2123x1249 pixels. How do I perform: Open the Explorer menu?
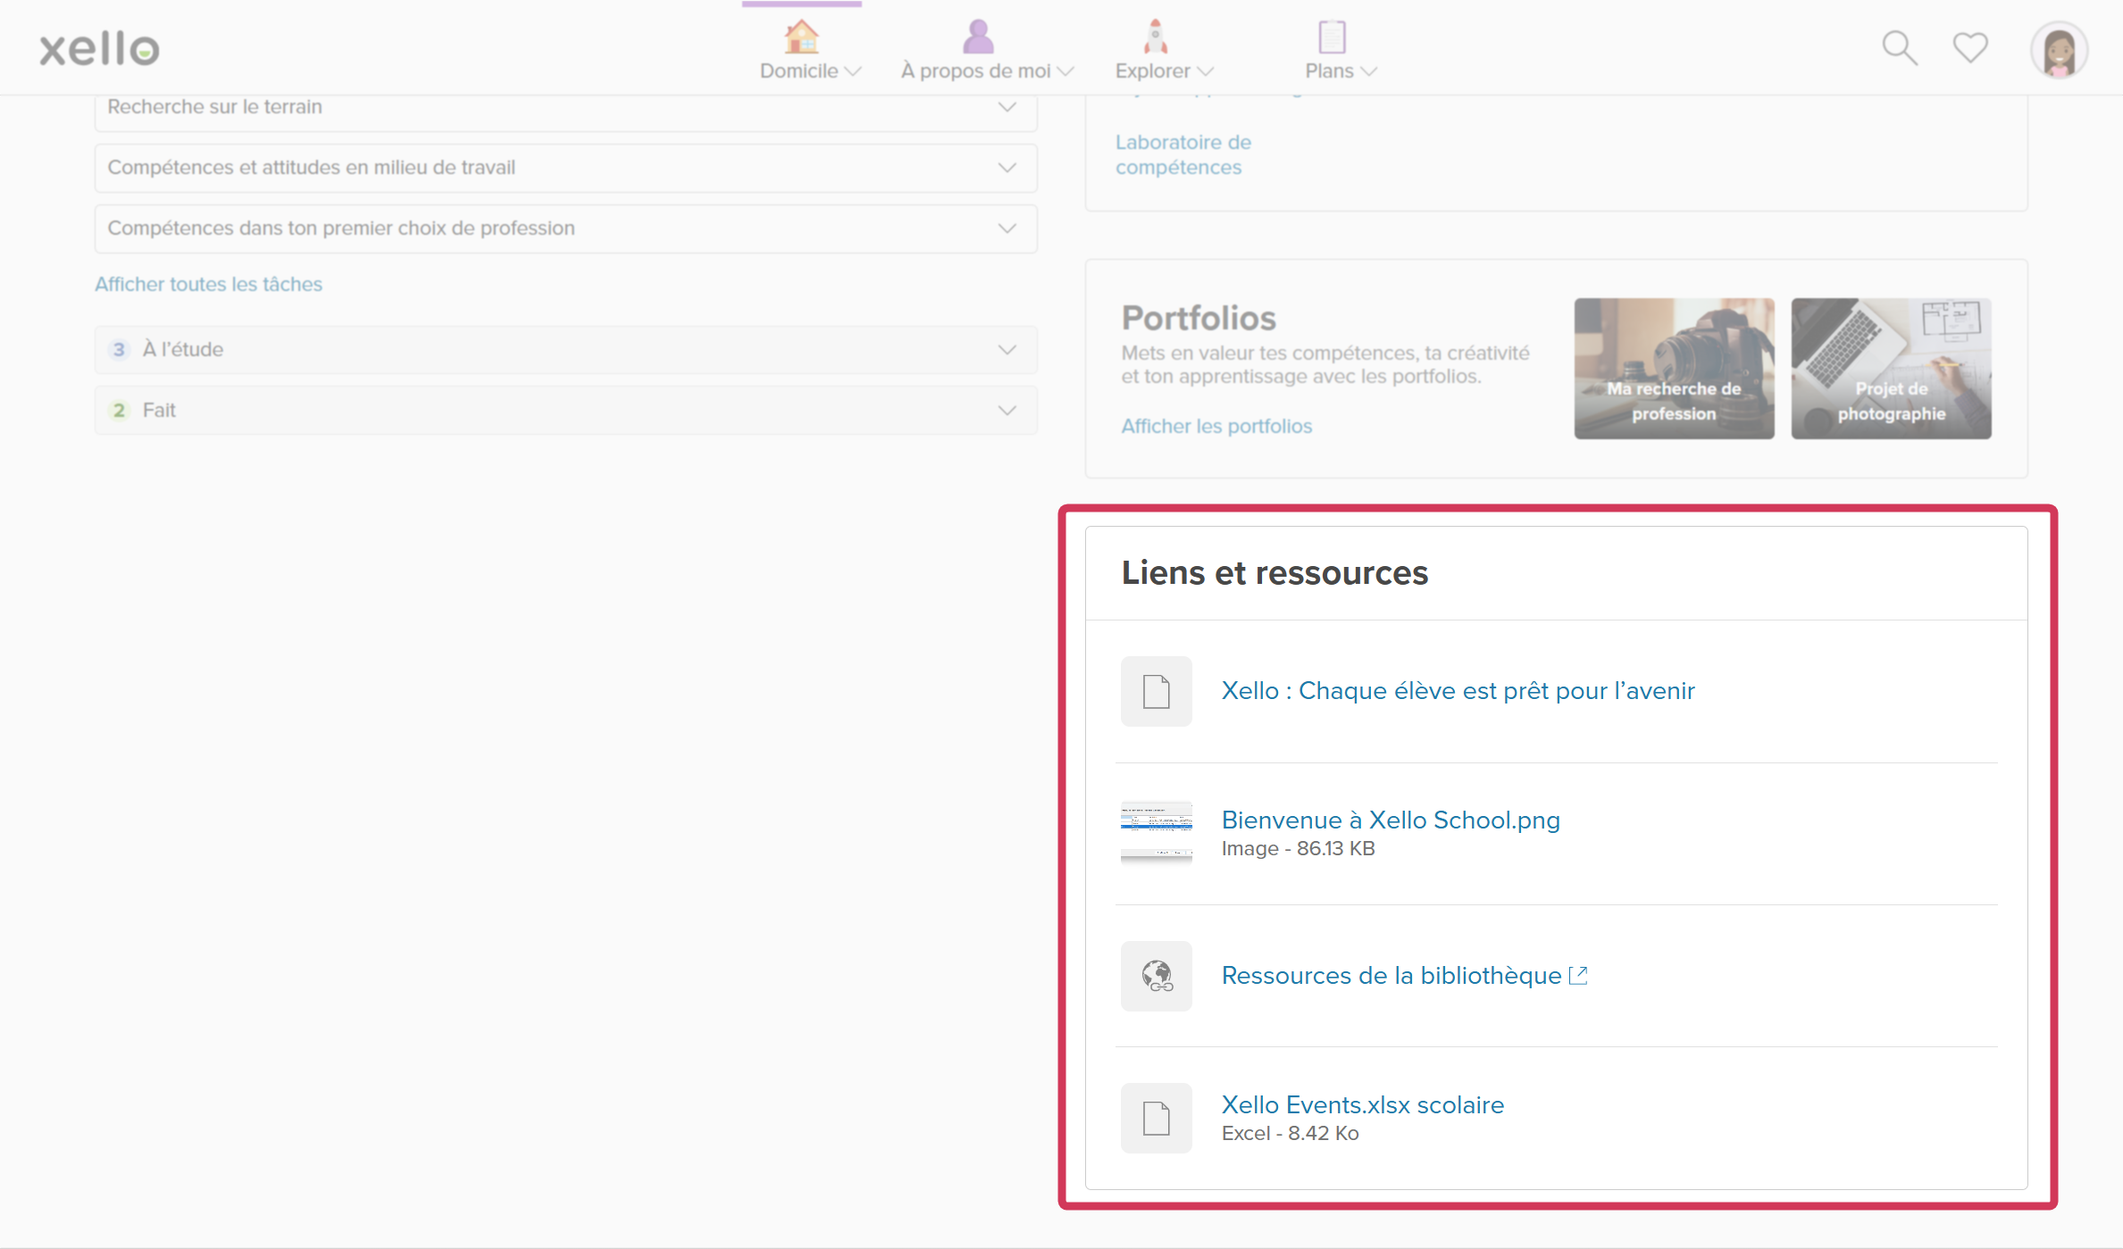(1164, 71)
